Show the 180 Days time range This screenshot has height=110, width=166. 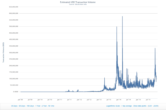[30, 106]
